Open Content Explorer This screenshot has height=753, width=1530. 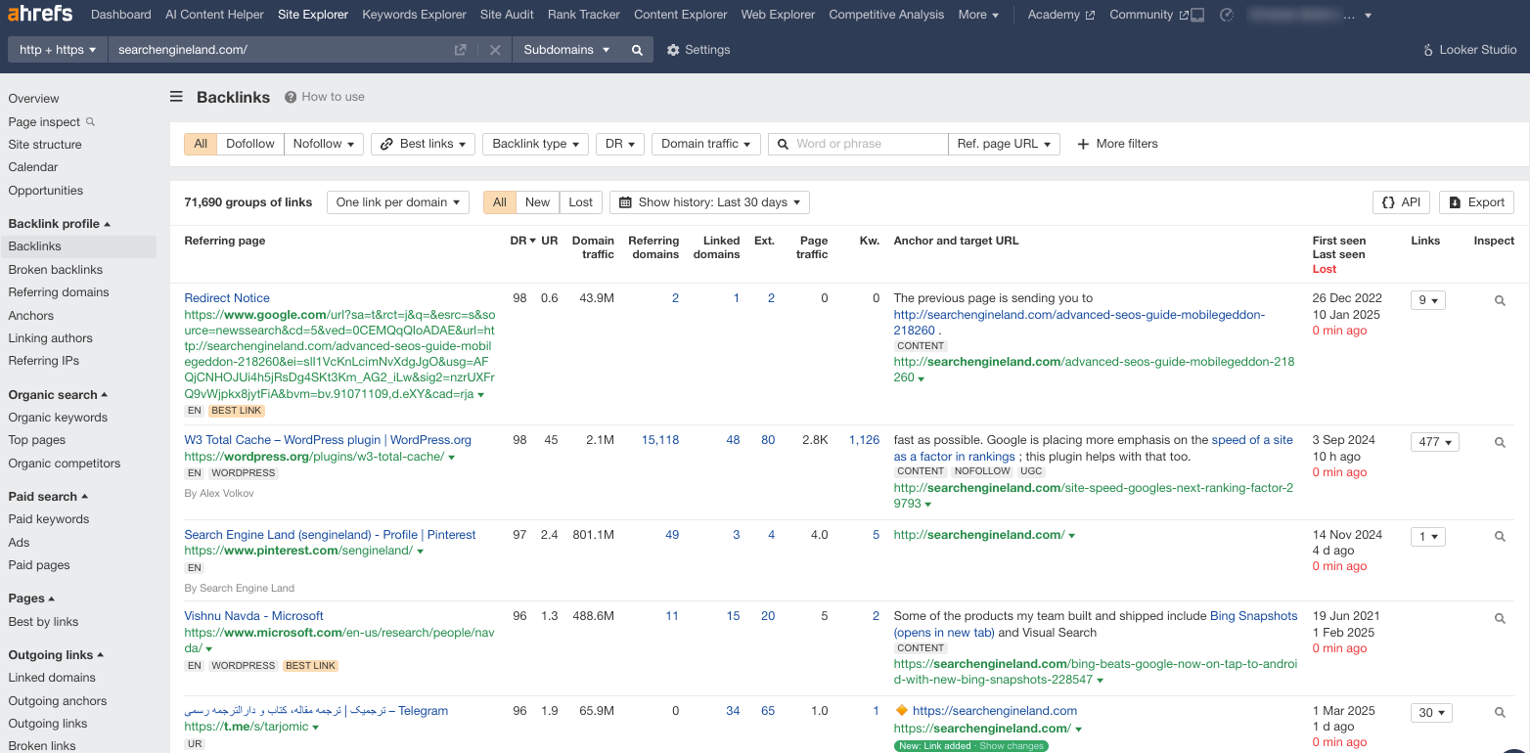(x=681, y=15)
